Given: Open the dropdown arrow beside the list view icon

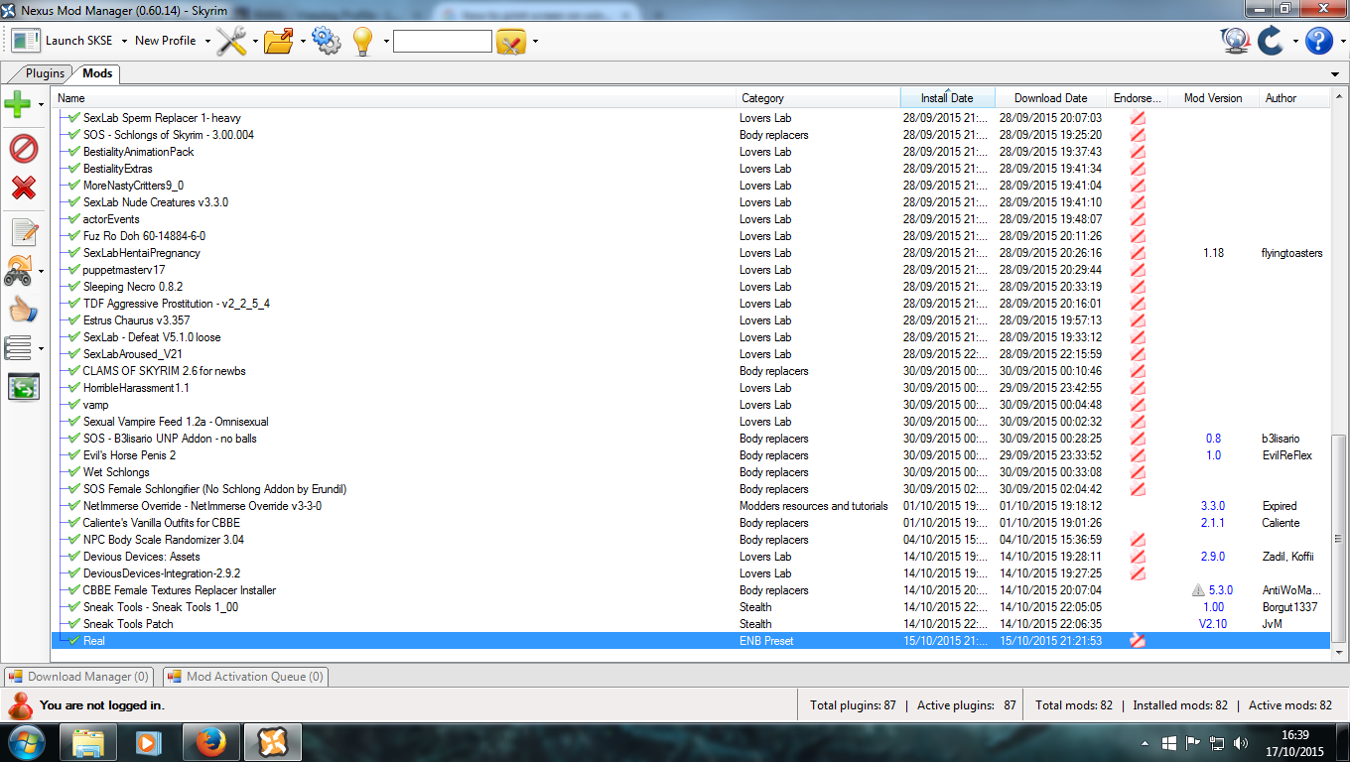Looking at the screenshot, I should tap(41, 349).
